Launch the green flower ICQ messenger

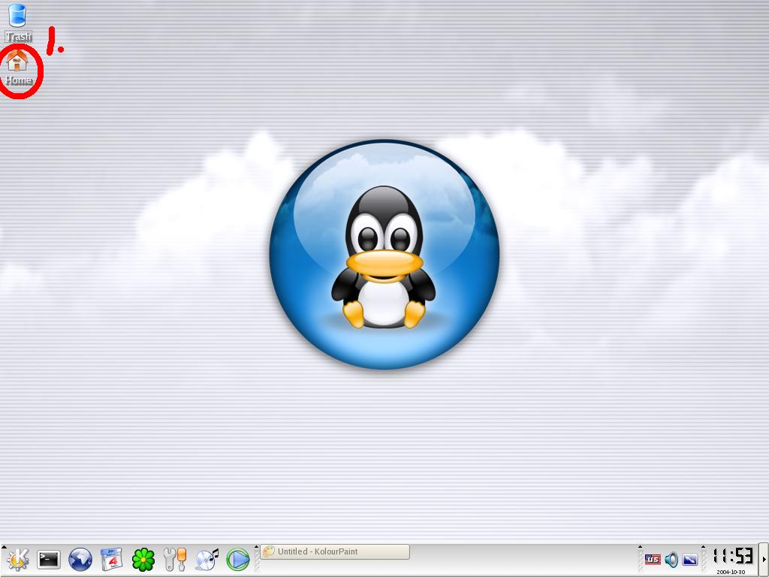point(143,560)
